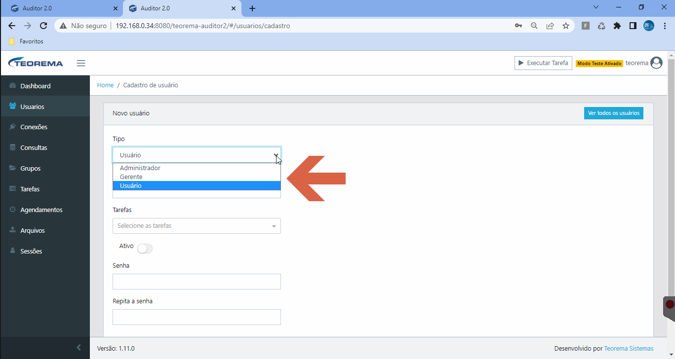Click the Repita a senha field
This screenshot has height=359, width=675.
[197, 317]
